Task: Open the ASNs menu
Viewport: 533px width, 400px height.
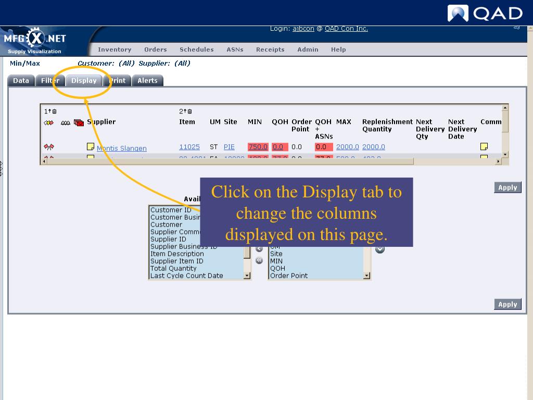Action: [235, 49]
